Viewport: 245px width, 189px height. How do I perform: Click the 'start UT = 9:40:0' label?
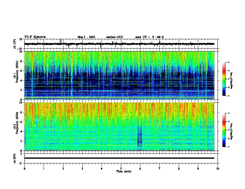pyautogui.click(x=149, y=37)
